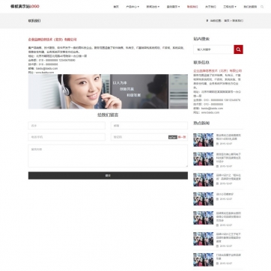Open the third hot news thumbnail
Viewport: 271px width, 271px height.
[x=204, y=180]
